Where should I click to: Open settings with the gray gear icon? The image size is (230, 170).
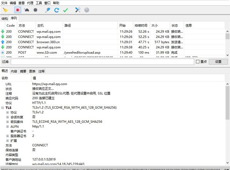pos(87,10)
